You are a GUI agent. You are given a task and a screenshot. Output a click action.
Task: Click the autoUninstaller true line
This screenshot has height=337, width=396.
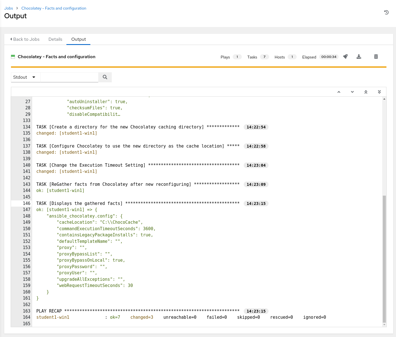(97, 101)
